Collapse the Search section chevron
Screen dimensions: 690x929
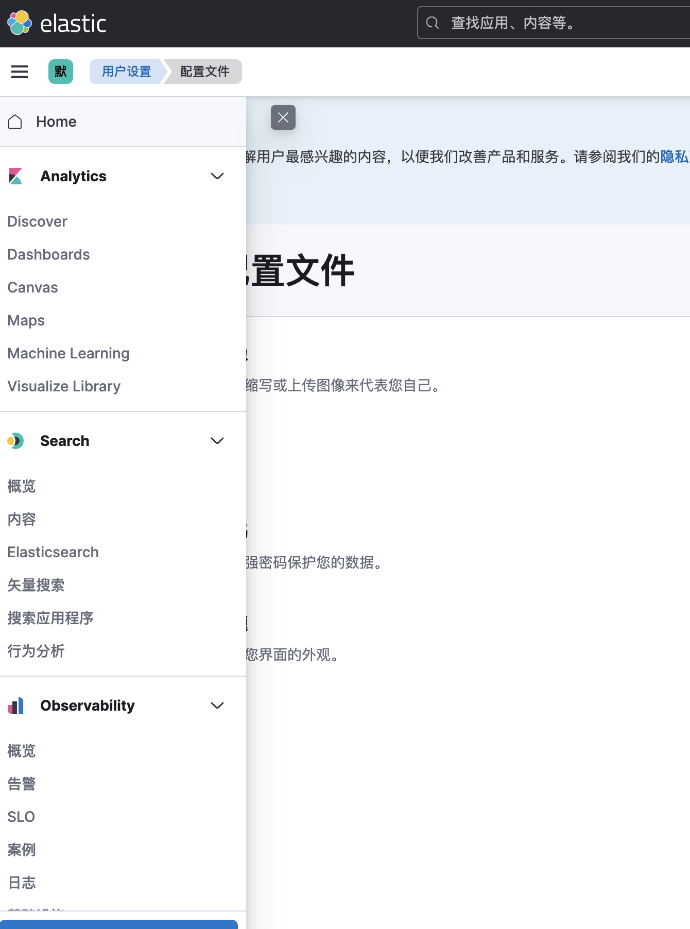217,441
